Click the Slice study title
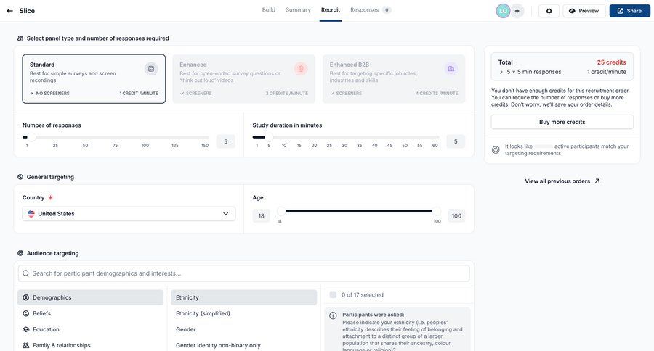 tap(27, 11)
